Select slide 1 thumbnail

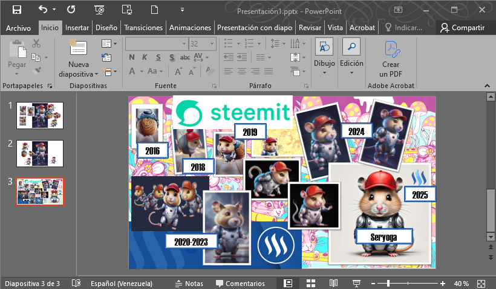(39, 115)
